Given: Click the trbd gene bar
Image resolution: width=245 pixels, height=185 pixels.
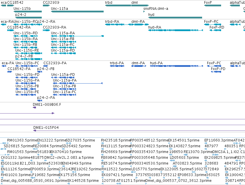Looking at the screenshot, I should pyautogui.click(x=118, y=5).
